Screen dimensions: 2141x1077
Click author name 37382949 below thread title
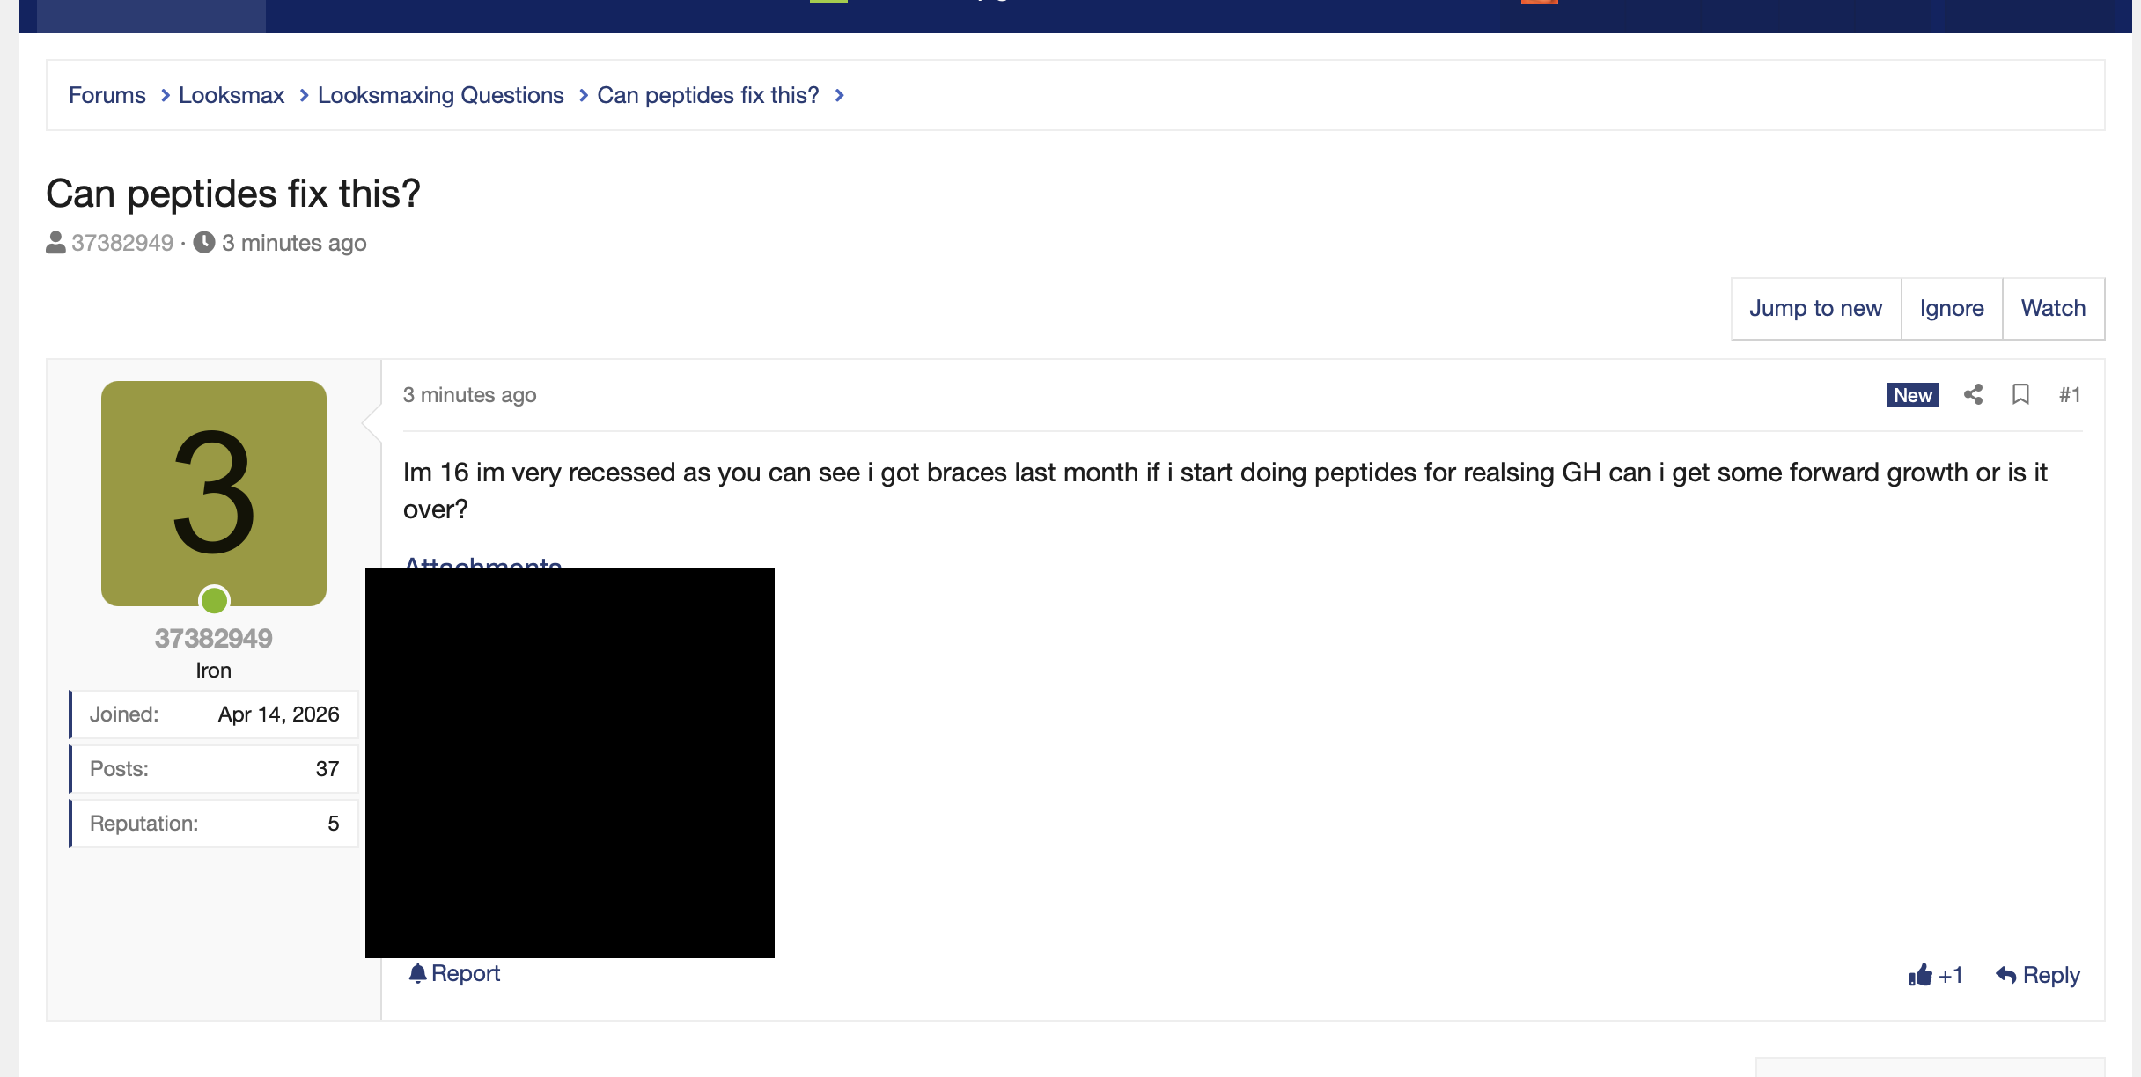click(122, 243)
